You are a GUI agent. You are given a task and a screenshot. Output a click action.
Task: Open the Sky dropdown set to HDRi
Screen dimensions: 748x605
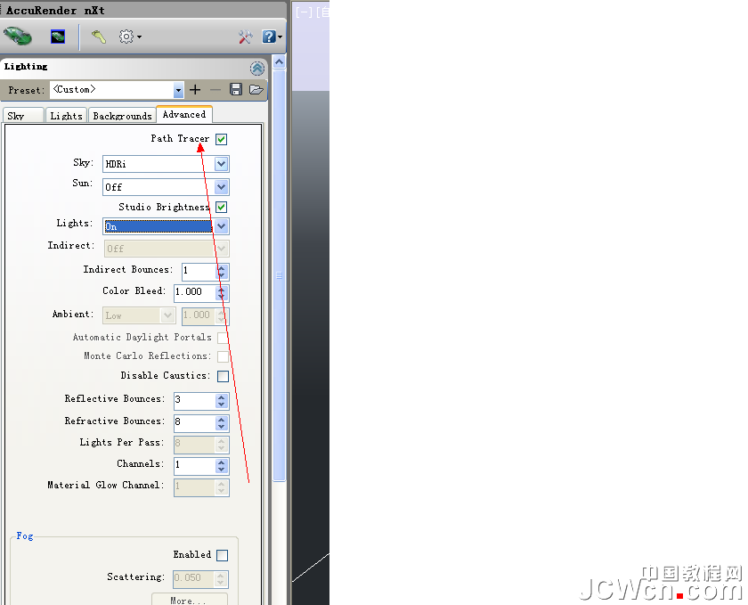[x=166, y=164]
